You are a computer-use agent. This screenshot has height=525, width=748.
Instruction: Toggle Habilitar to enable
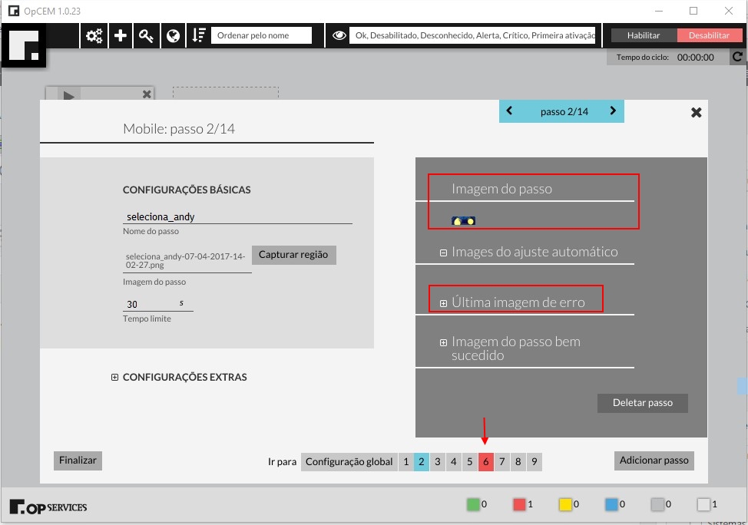point(644,35)
